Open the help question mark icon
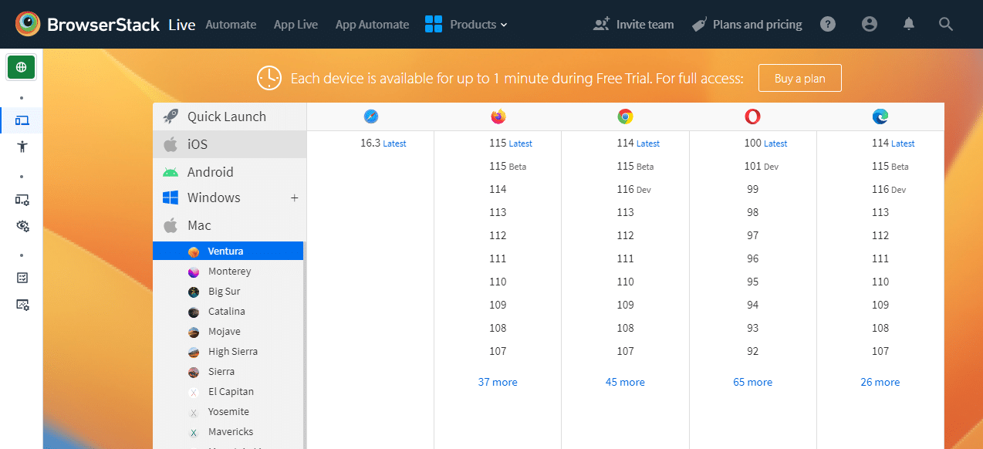This screenshot has width=983, height=449. point(828,24)
